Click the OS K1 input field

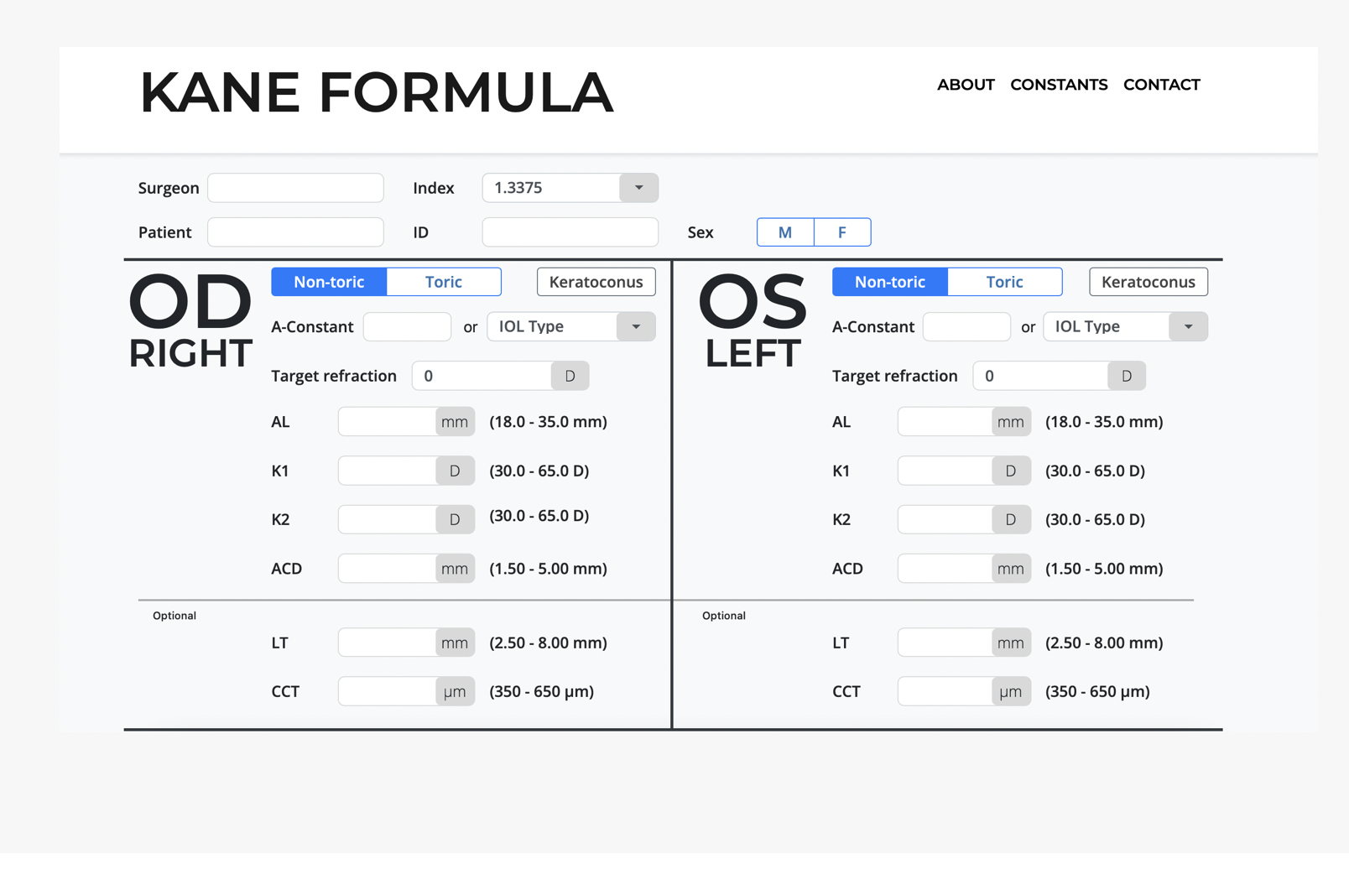coord(945,471)
